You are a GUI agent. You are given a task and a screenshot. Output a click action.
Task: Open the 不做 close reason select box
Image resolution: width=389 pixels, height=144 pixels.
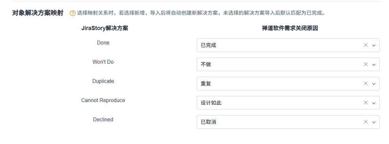(276, 64)
